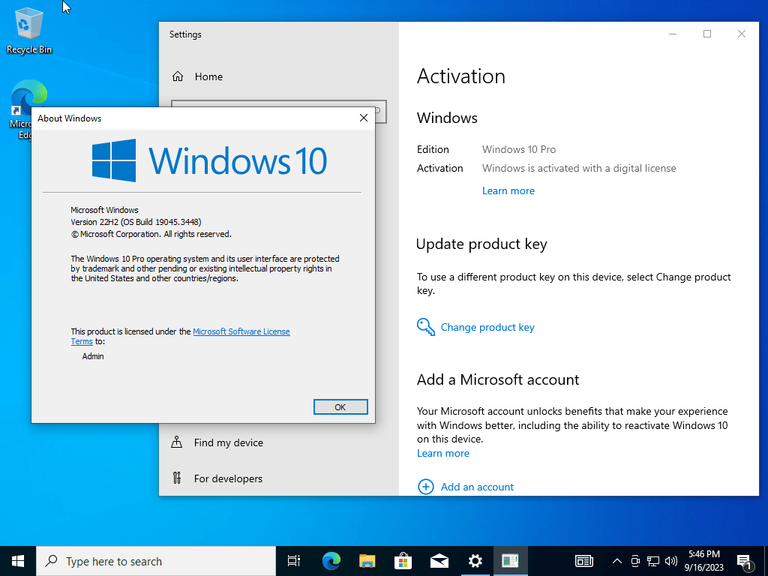
Task: Click the 'Version 22H2 (OS Build 19045.3448)' text
Action: point(136,222)
